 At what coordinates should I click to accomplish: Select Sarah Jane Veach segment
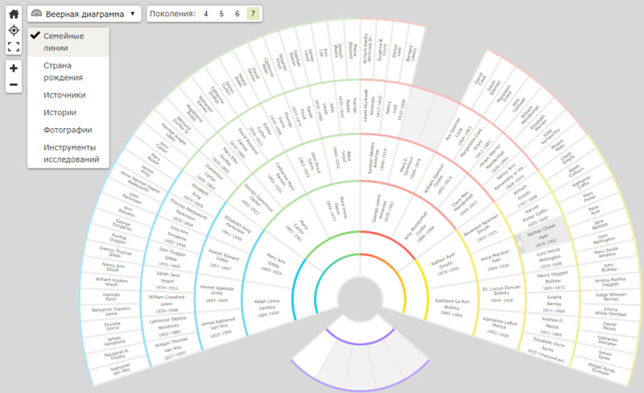[167, 281]
